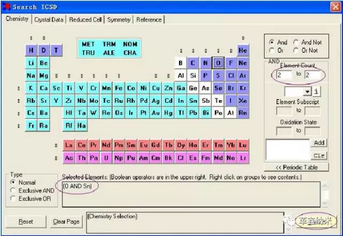Click the iron (Fe) element button
This screenshot has width=343, height=236.
pos(118,88)
